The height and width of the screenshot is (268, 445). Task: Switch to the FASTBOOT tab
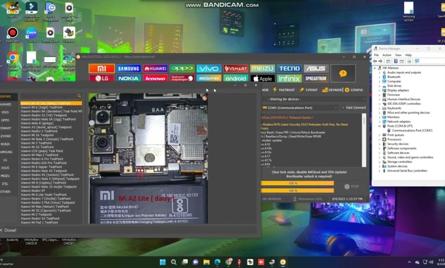click(284, 90)
